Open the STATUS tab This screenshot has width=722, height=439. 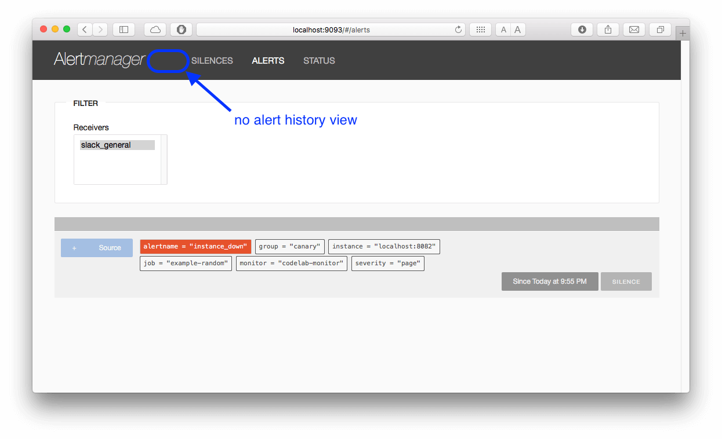point(319,61)
